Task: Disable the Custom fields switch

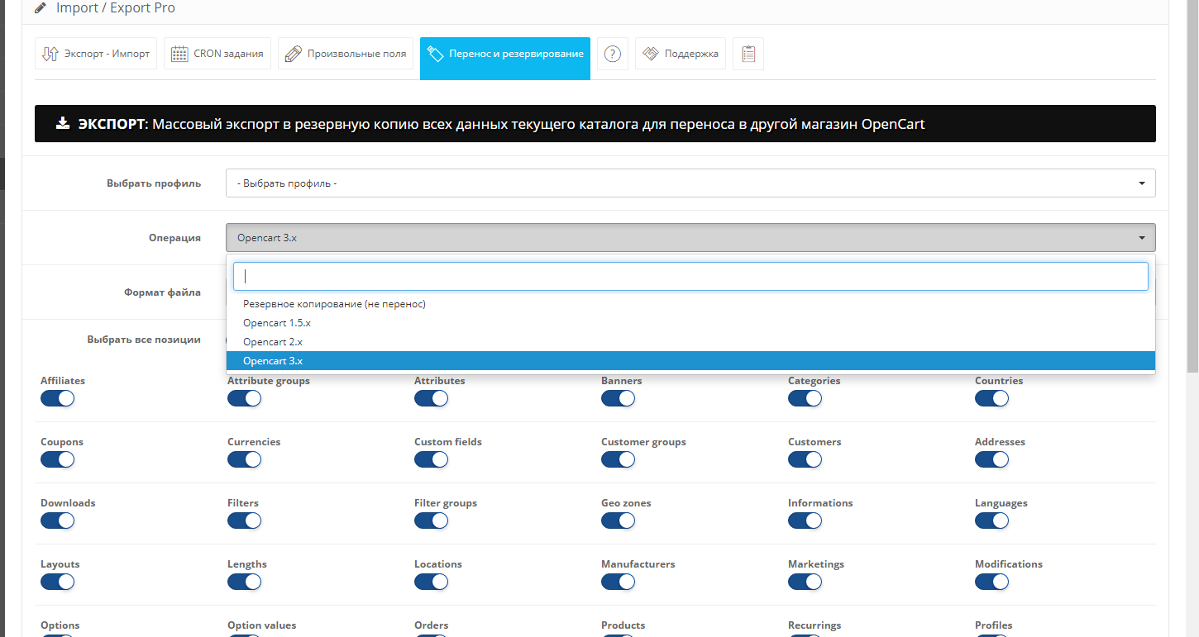Action: [431, 459]
